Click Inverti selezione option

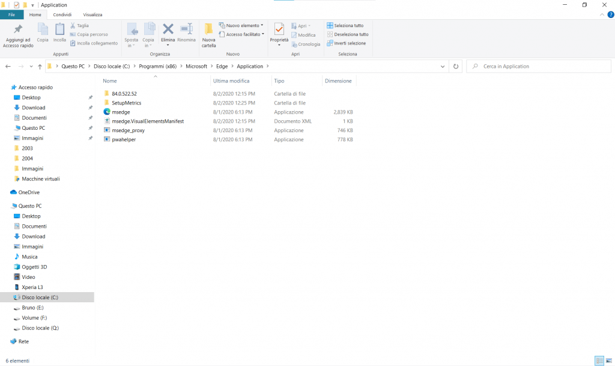[350, 43]
